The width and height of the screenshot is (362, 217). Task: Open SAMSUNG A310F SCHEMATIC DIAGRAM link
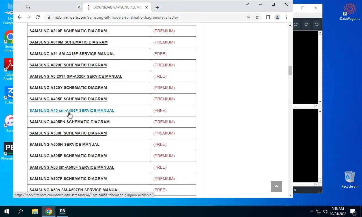(x=68, y=31)
